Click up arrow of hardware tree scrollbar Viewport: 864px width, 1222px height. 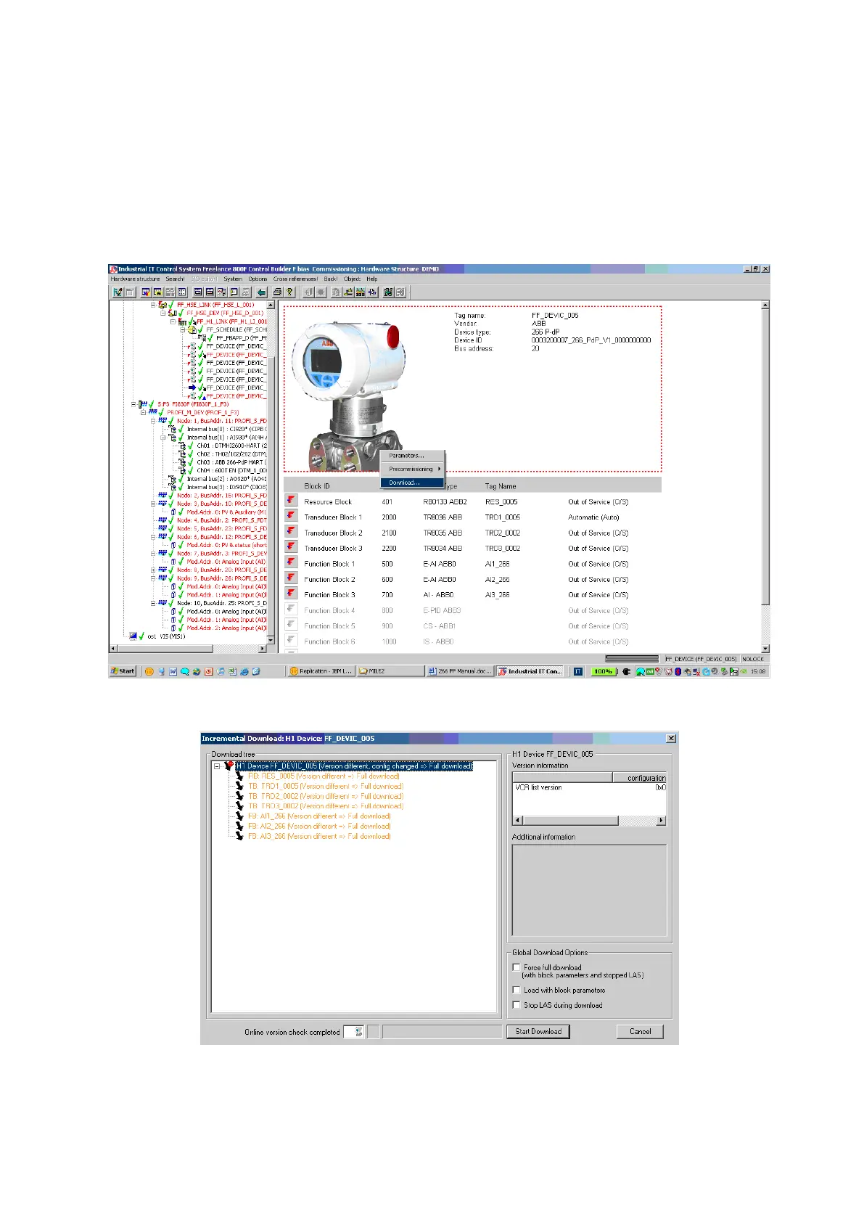[x=271, y=305]
